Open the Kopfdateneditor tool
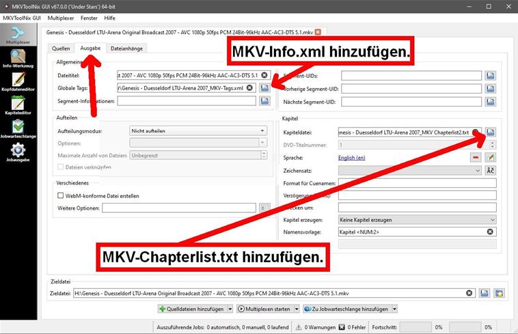The height and width of the screenshot is (334, 518). [18, 82]
